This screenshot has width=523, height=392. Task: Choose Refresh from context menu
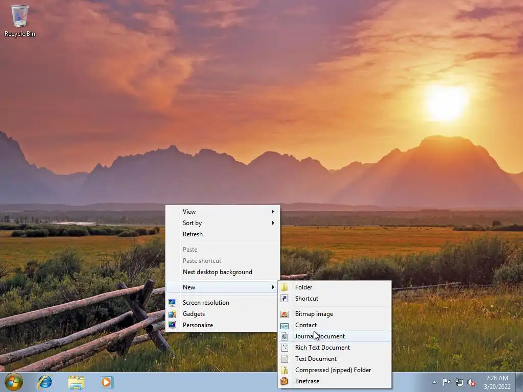point(223,234)
